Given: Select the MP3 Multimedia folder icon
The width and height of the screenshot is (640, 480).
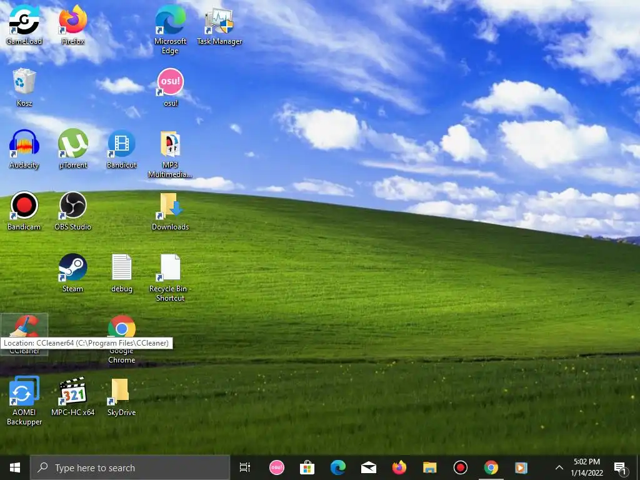Looking at the screenshot, I should [170, 154].
